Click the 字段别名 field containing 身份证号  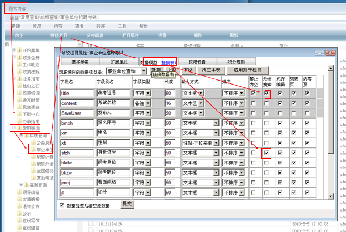click(x=113, y=153)
